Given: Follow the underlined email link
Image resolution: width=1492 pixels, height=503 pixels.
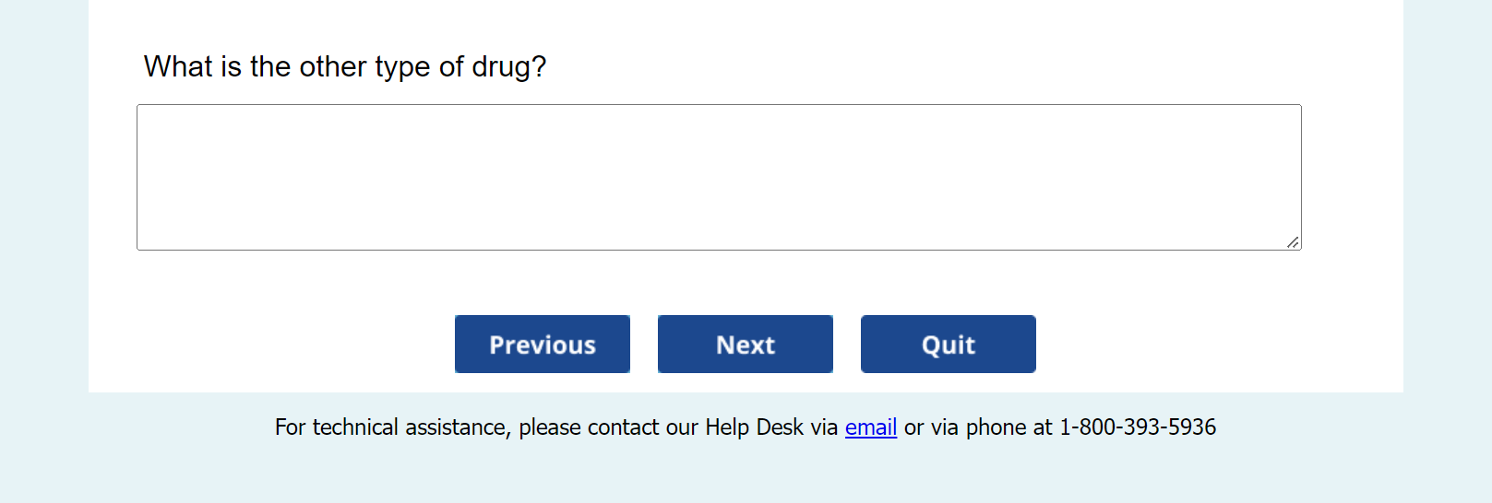Looking at the screenshot, I should 870,427.
